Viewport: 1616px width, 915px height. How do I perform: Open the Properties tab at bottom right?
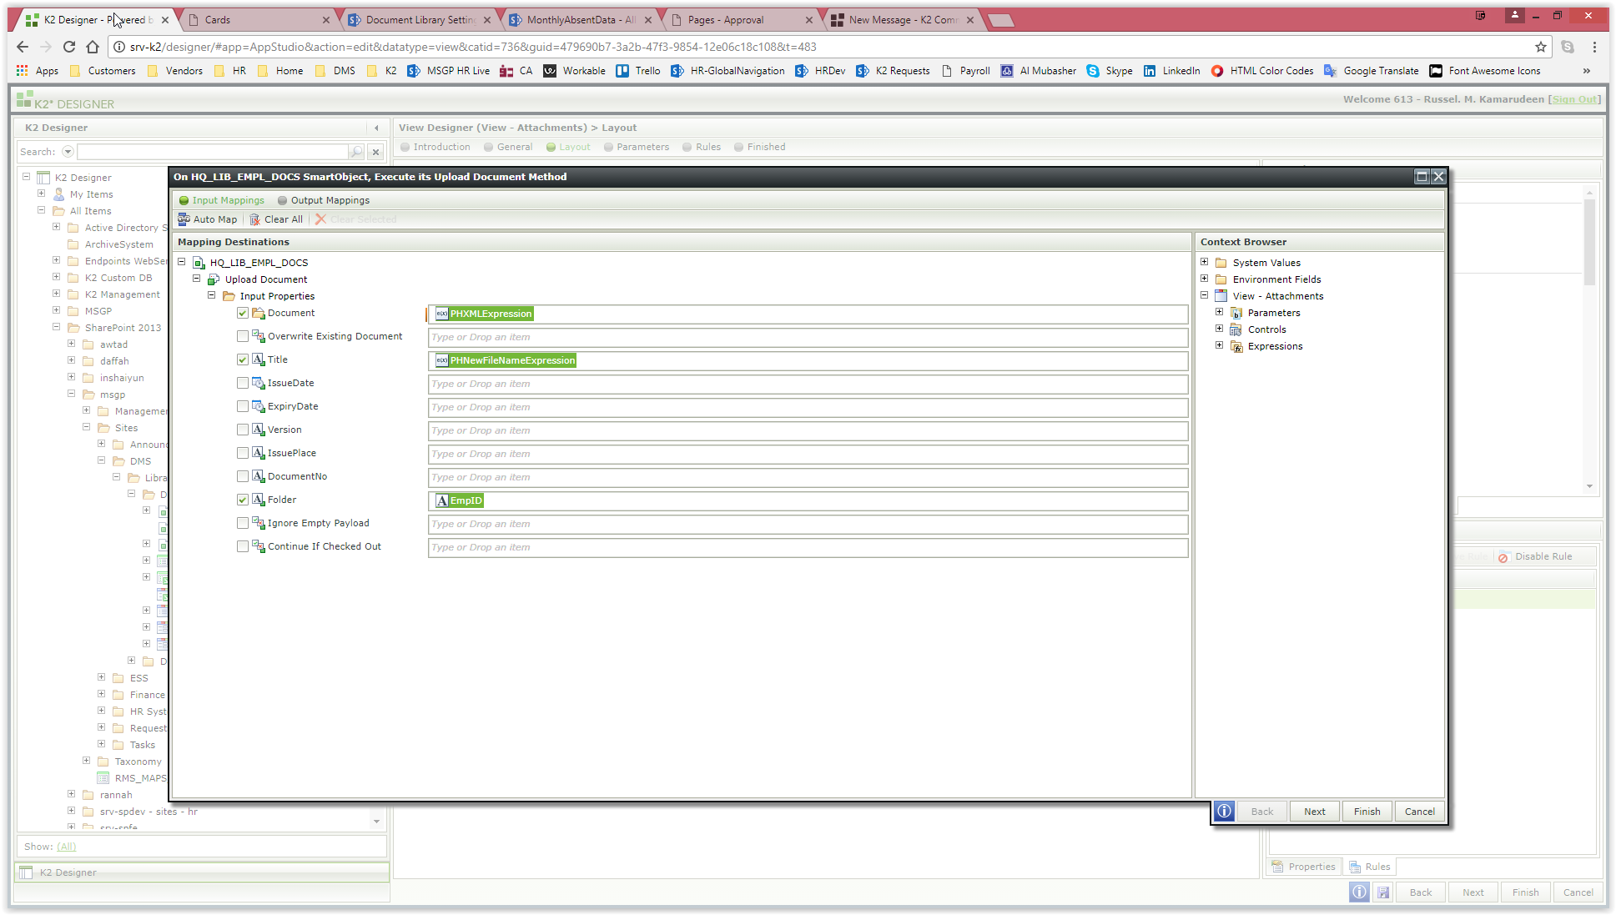coord(1304,867)
